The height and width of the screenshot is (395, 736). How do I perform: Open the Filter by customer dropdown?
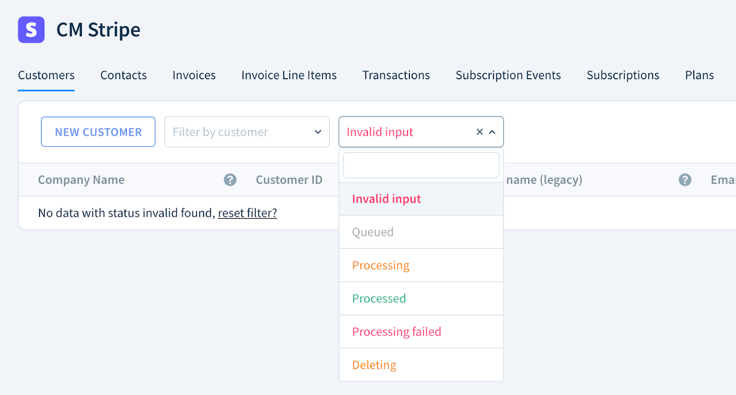[247, 132]
